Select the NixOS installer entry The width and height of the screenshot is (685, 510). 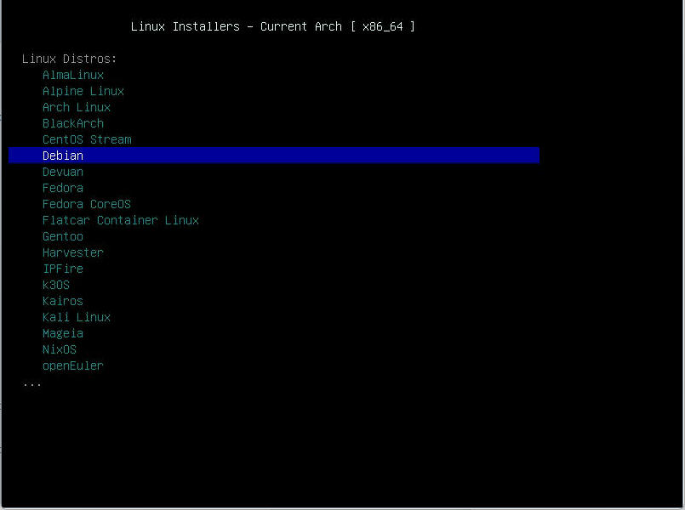(x=60, y=349)
